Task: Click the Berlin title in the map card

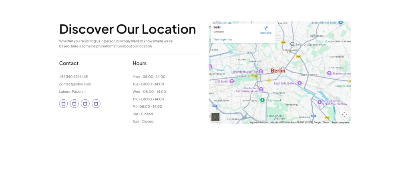Action: (x=217, y=27)
